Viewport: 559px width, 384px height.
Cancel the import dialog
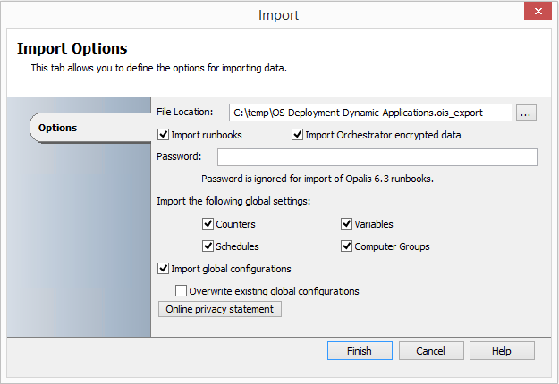coord(431,351)
